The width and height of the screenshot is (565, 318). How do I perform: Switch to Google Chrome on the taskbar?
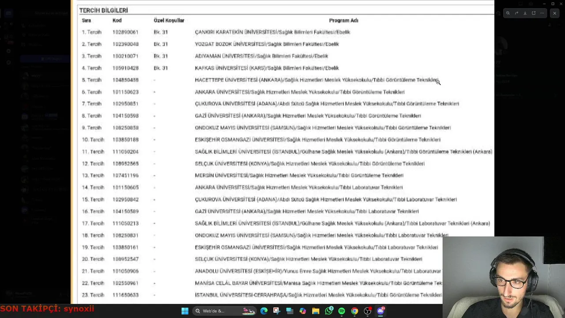click(354, 311)
